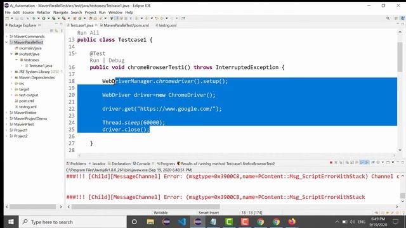The image size is (406, 228).
Task: Maximize the Package Explorer panel
Action: (61, 24)
